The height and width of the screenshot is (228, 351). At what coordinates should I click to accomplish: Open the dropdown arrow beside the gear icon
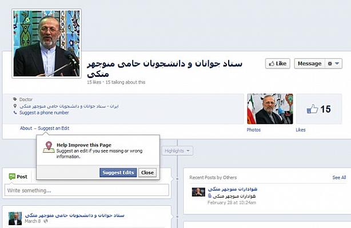[x=337, y=64]
